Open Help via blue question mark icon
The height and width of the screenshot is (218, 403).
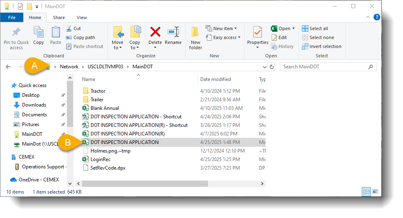(377, 17)
